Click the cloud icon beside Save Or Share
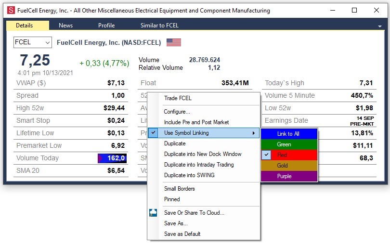390x246 pixels. (x=153, y=213)
